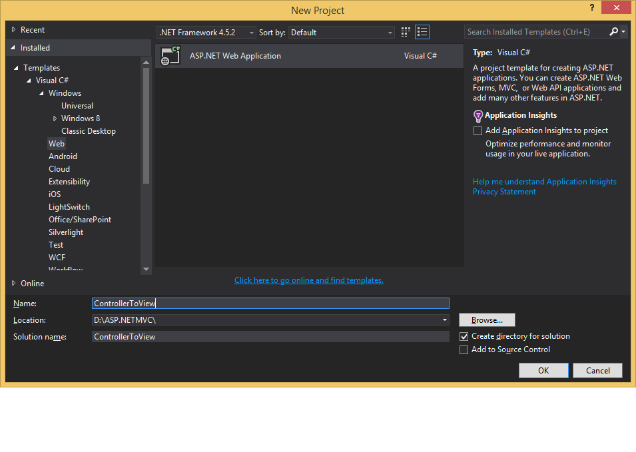Click the Cancel button

[x=597, y=371]
